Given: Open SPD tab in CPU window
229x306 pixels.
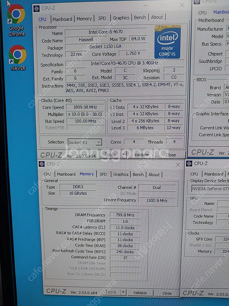Looking at the screenshot, I should point(102,18).
